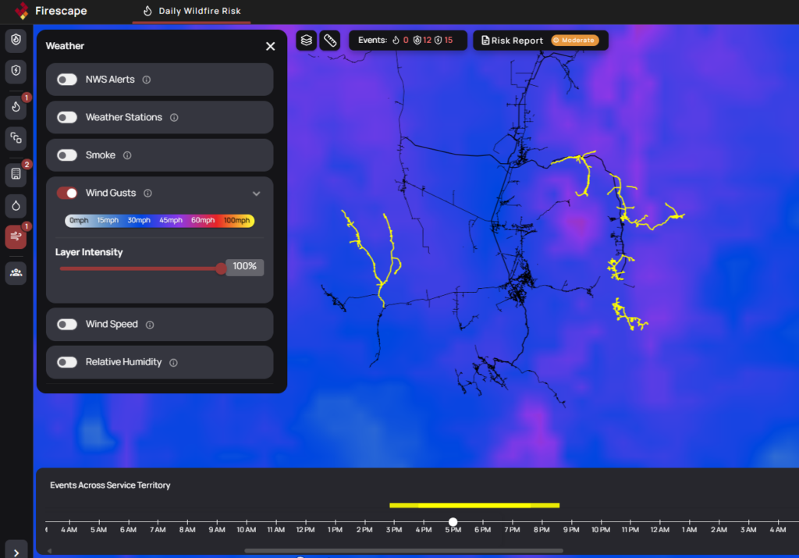Close the Weather panel
Viewport: 799px width, 558px height.
271,46
